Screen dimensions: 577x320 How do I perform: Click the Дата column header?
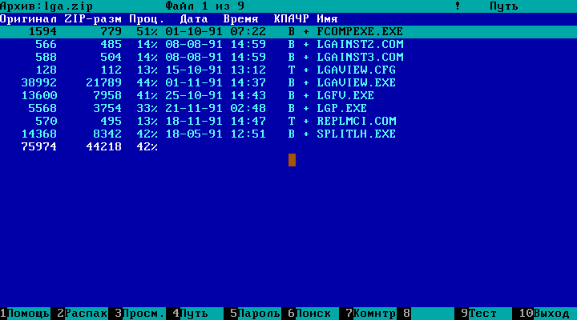point(194,19)
